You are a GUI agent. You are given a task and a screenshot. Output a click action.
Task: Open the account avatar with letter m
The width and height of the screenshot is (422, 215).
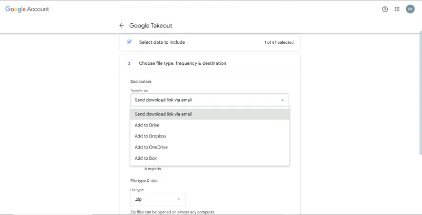[x=410, y=9]
